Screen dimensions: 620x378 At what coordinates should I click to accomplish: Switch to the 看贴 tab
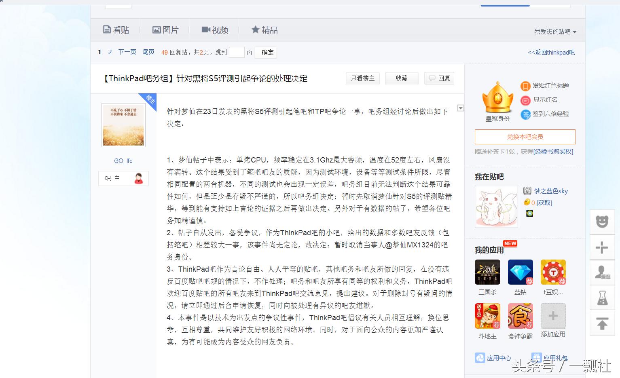point(116,29)
